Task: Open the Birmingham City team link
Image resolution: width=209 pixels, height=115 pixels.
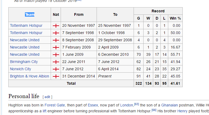Action: [x=24, y=62]
